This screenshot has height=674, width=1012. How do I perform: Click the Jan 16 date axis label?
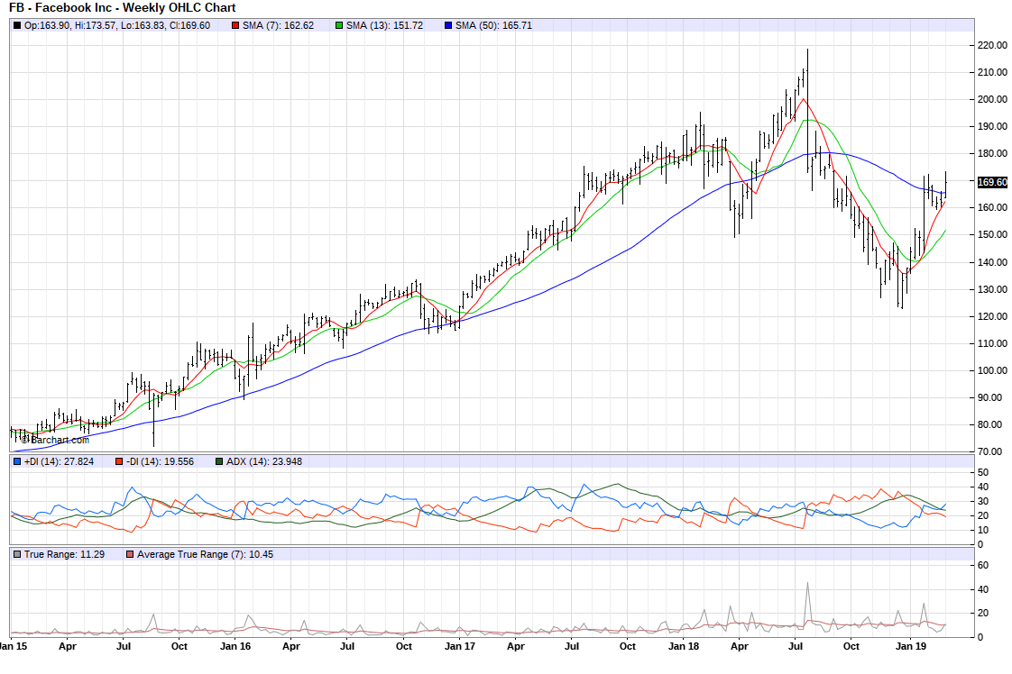pos(235,646)
